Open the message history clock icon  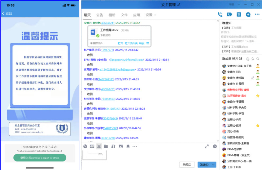[215, 146]
